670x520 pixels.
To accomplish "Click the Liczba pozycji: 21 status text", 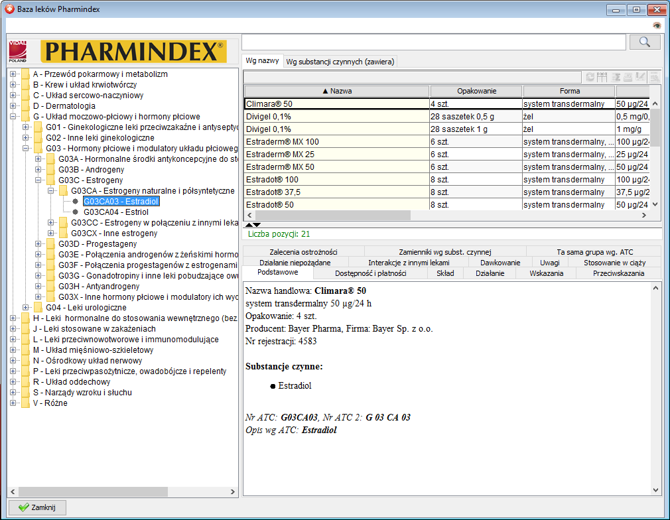I will [279, 233].
